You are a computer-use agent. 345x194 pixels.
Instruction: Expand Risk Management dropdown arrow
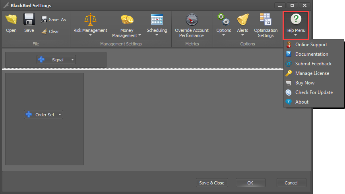91,35
